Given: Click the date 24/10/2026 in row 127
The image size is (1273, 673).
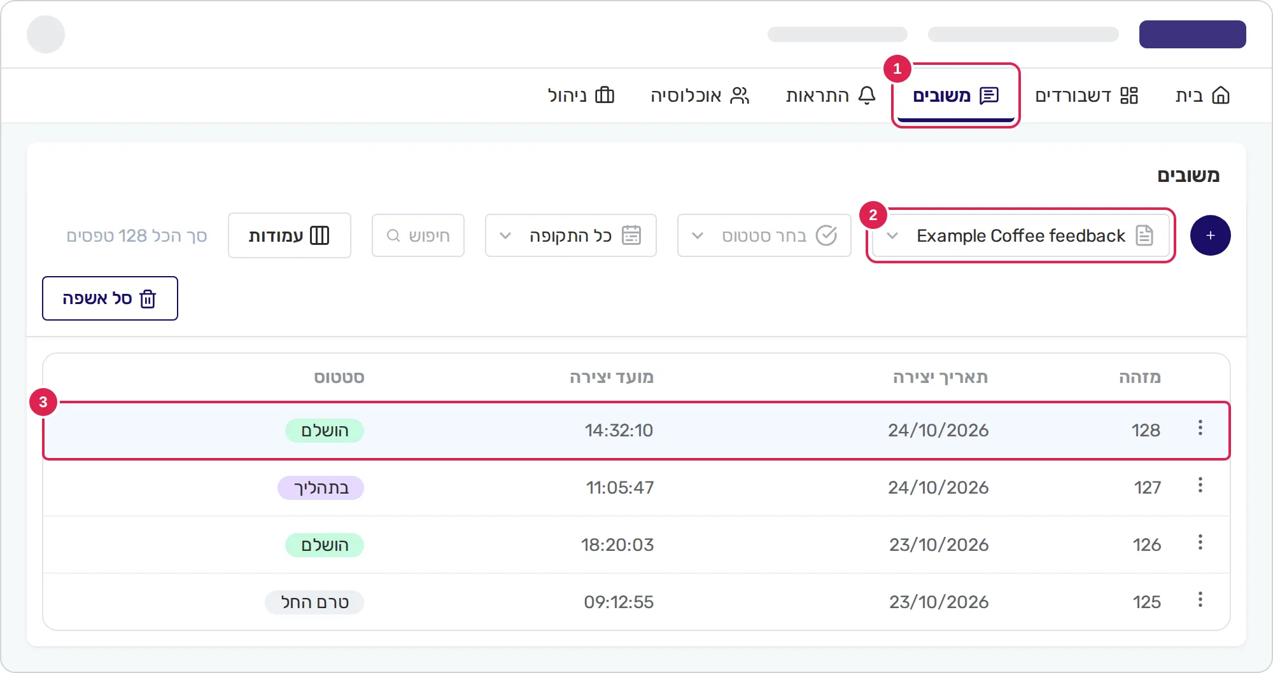Looking at the screenshot, I should (938, 488).
